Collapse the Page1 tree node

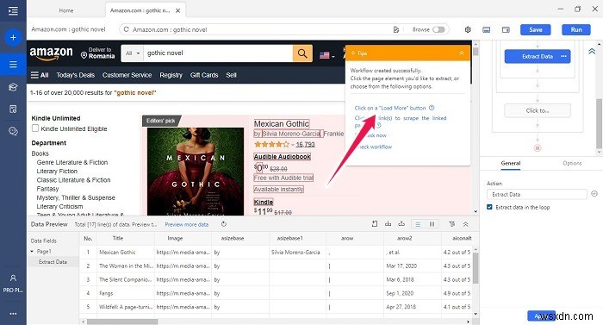tap(32, 251)
